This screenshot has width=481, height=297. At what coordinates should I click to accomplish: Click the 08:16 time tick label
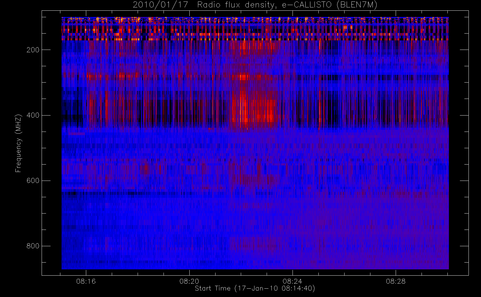coord(86,281)
